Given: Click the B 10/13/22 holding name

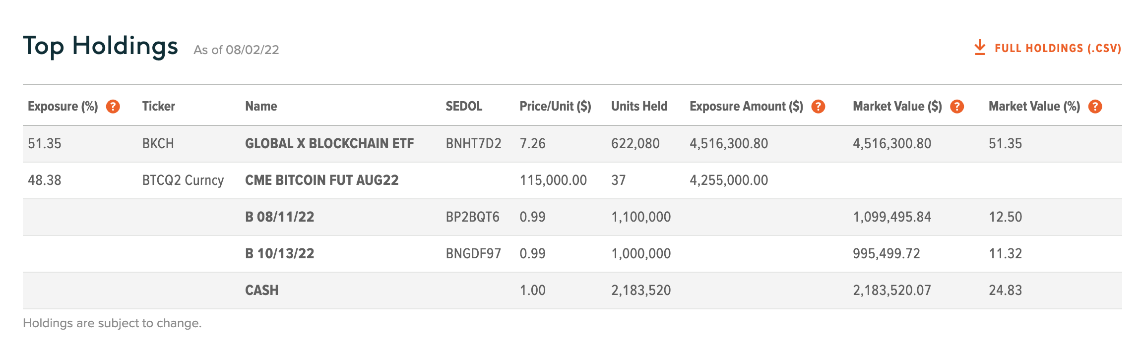Looking at the screenshot, I should click(280, 254).
